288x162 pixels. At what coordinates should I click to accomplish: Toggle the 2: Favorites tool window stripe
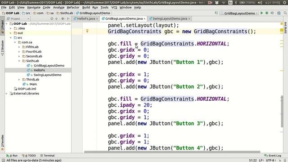coord(2,143)
